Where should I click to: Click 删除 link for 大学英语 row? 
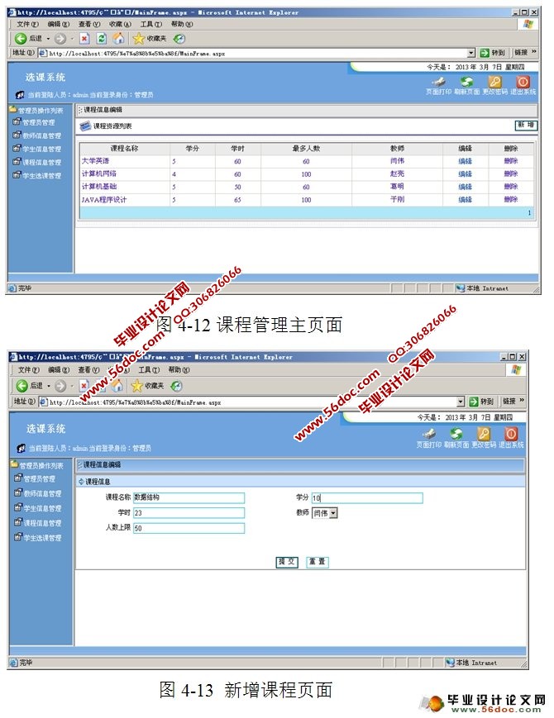point(510,161)
